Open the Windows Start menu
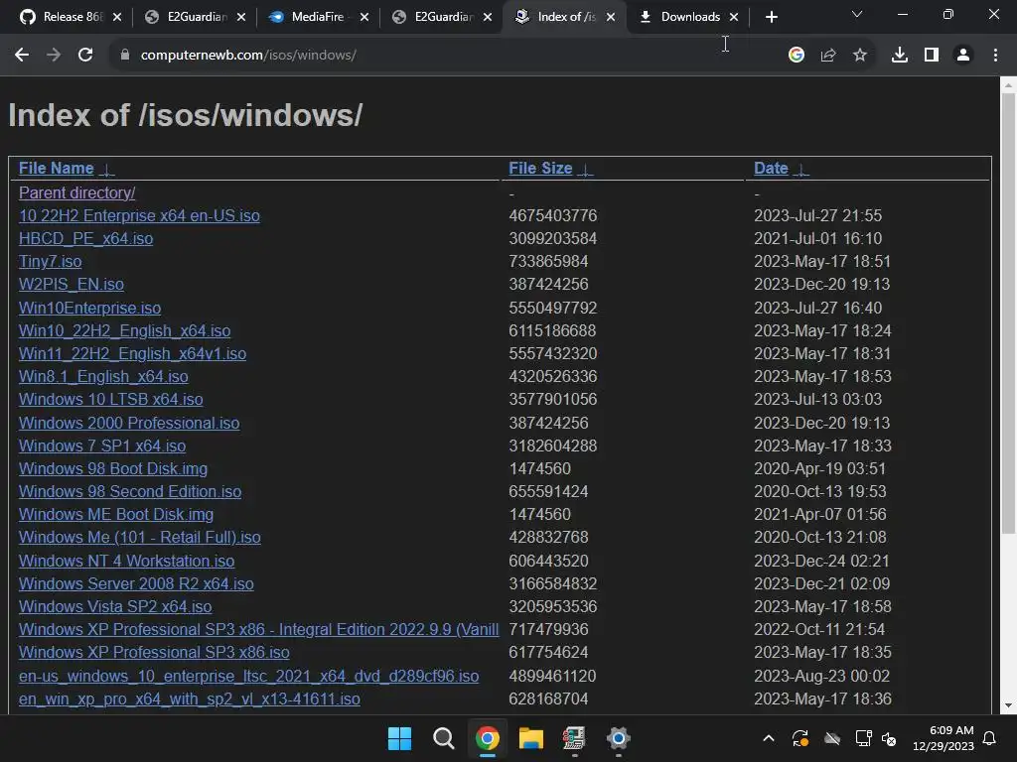Screen dimensions: 1017x762 [x=399, y=738]
